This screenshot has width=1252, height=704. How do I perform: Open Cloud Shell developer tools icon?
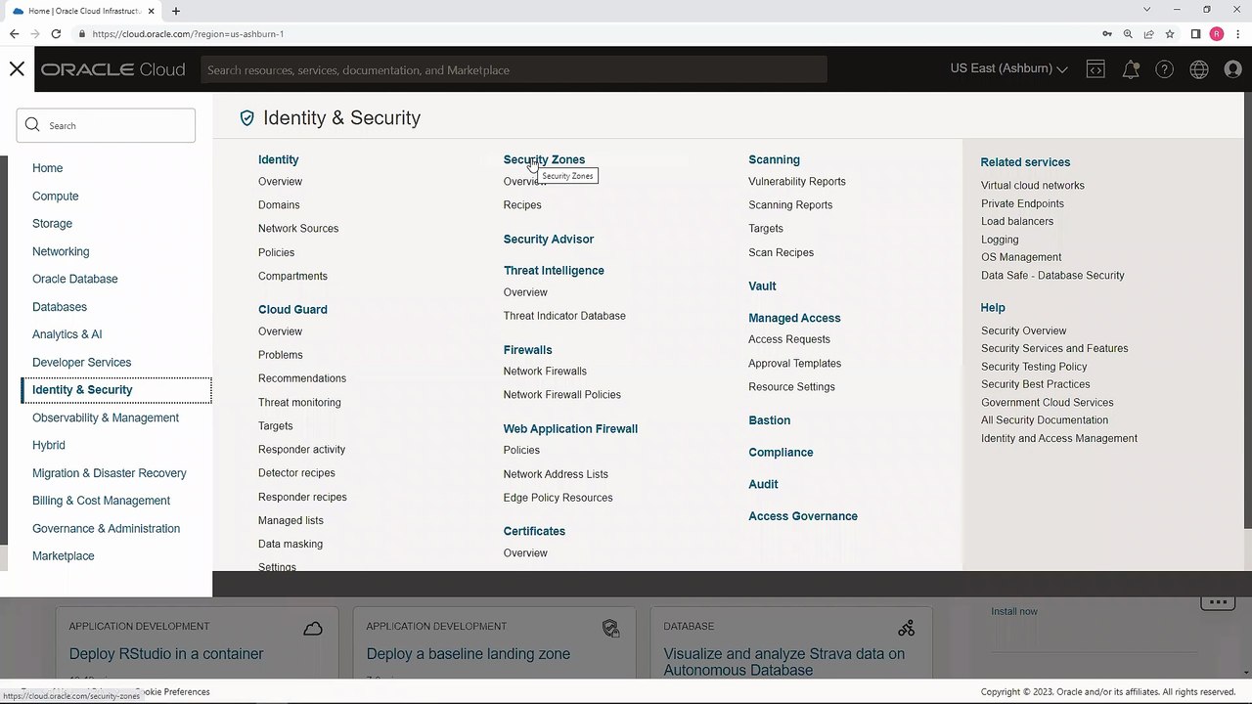coord(1095,69)
